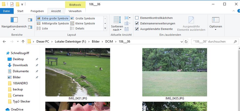Open the ribbon help icon
240x111 pixels.
tap(239, 11)
